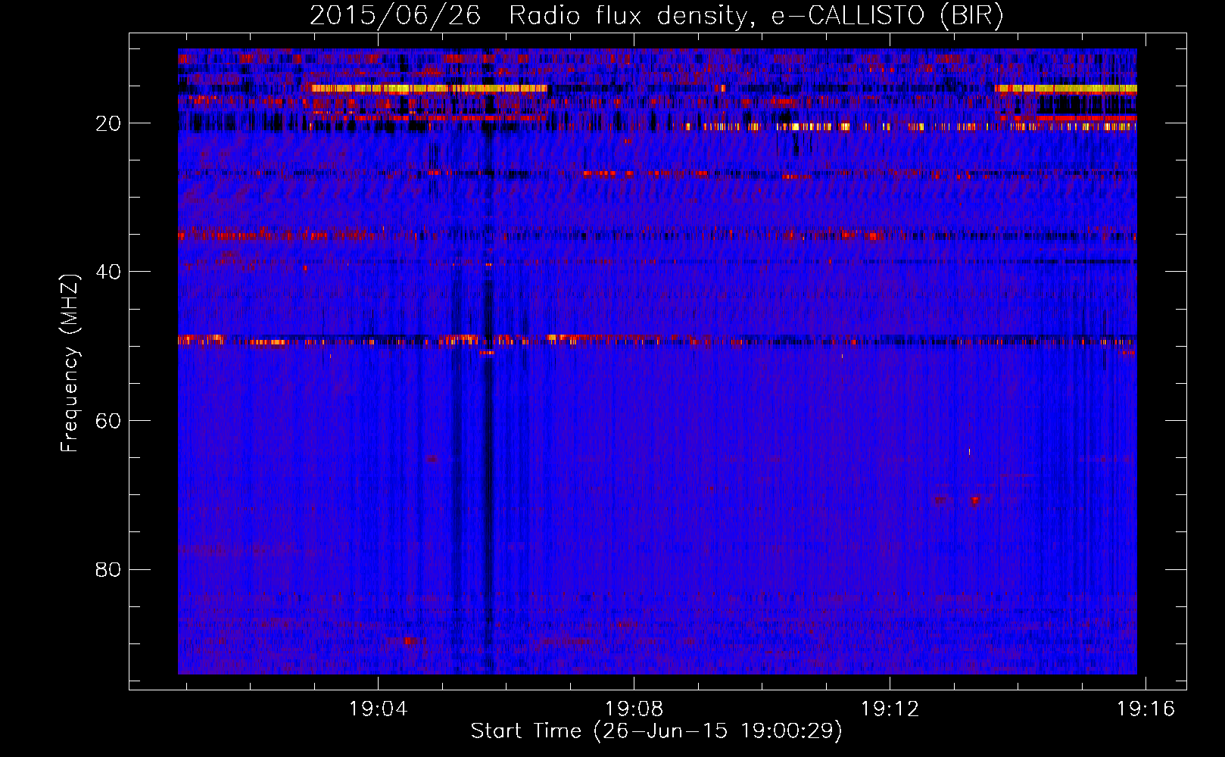Image resolution: width=1225 pixels, height=757 pixels.
Task: Click the '60' frequency tick label
Action: pos(108,421)
